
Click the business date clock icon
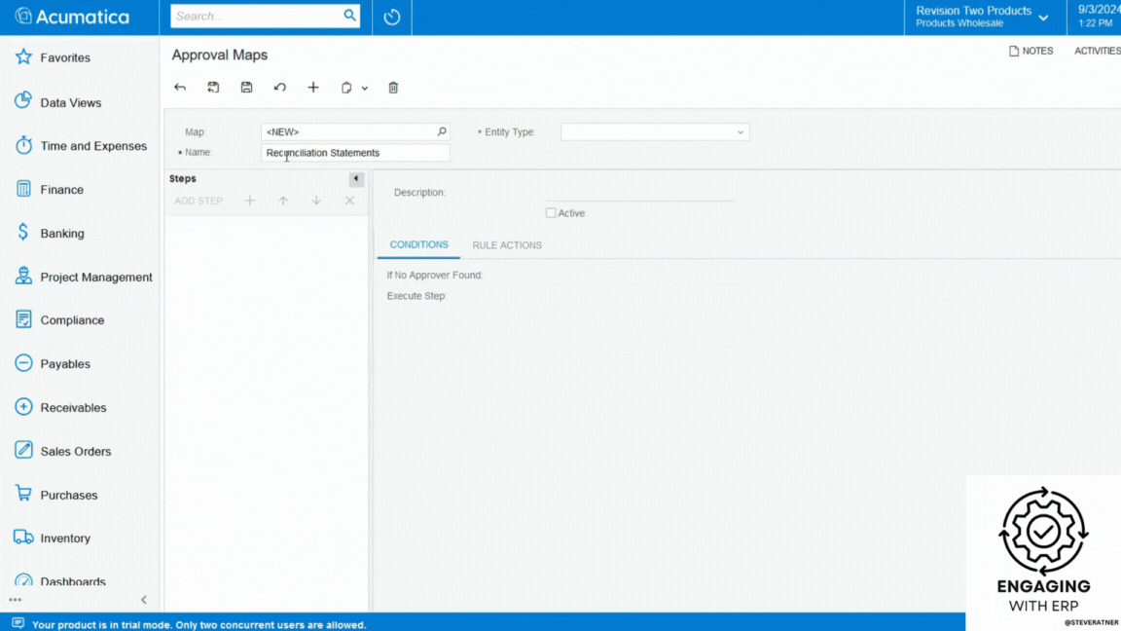click(391, 17)
